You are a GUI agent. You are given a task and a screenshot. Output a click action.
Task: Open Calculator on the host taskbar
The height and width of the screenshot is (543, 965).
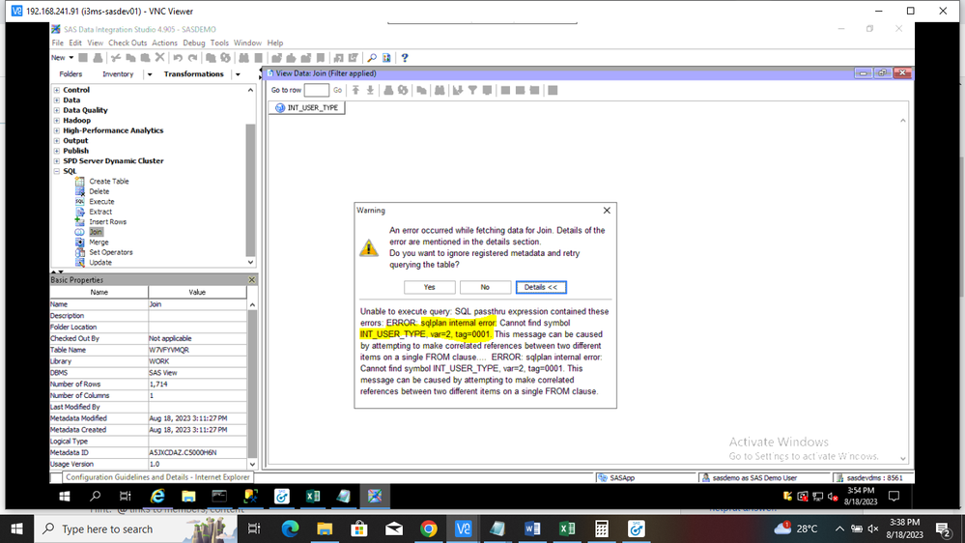click(602, 529)
